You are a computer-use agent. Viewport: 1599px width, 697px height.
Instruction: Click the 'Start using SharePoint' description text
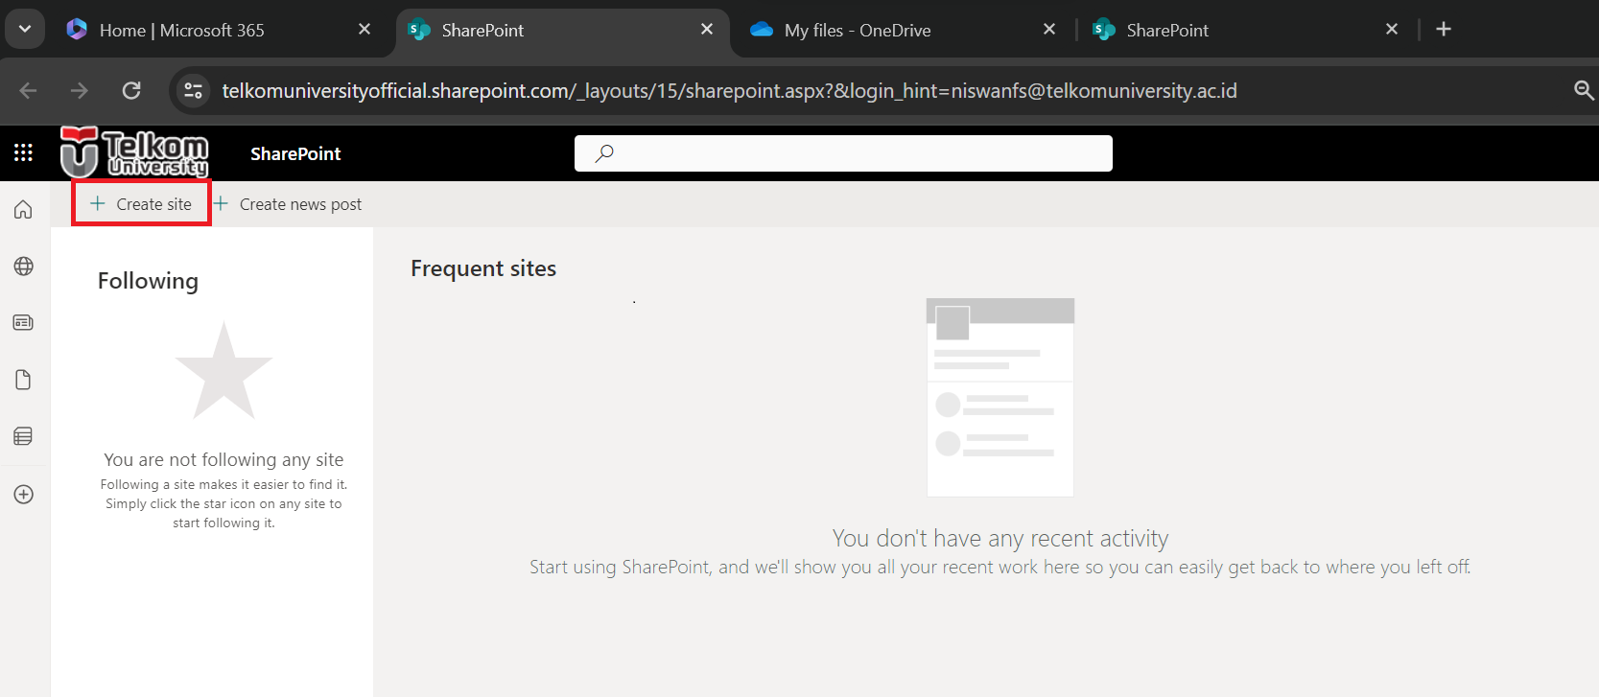click(999, 567)
